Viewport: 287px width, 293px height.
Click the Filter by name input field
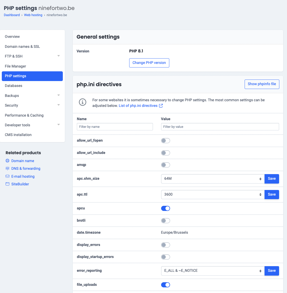point(115,127)
